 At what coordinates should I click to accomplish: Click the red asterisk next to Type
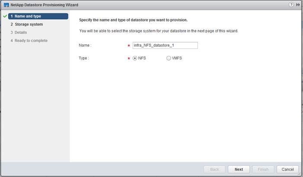click(129, 58)
